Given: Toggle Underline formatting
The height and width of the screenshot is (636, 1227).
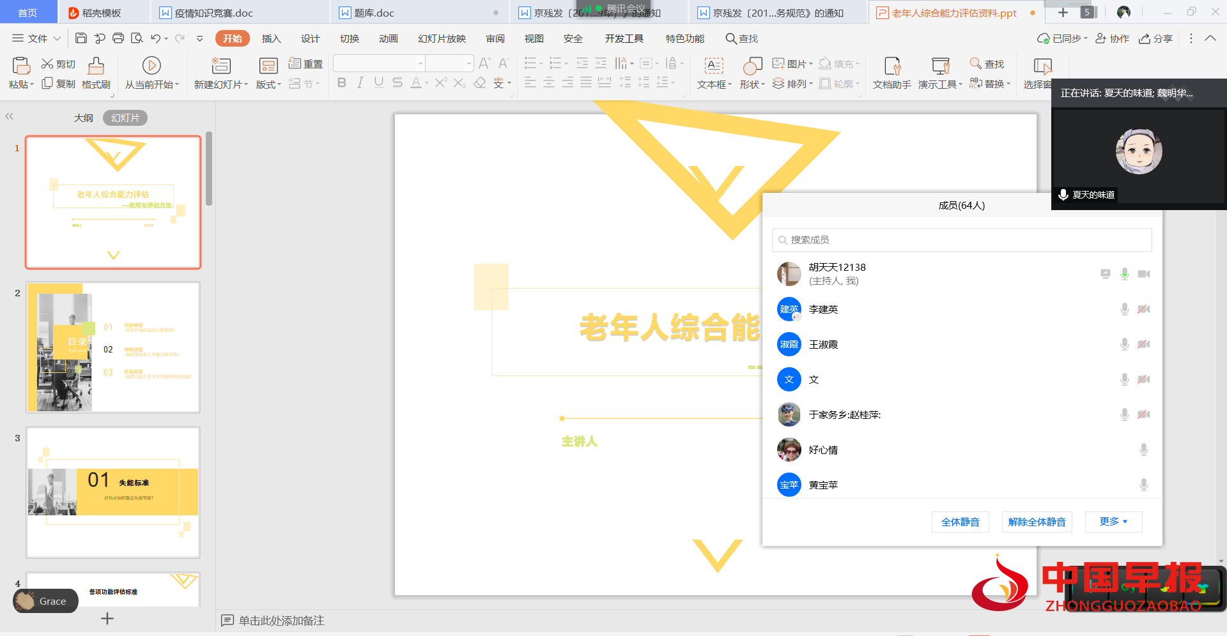Looking at the screenshot, I should point(379,83).
